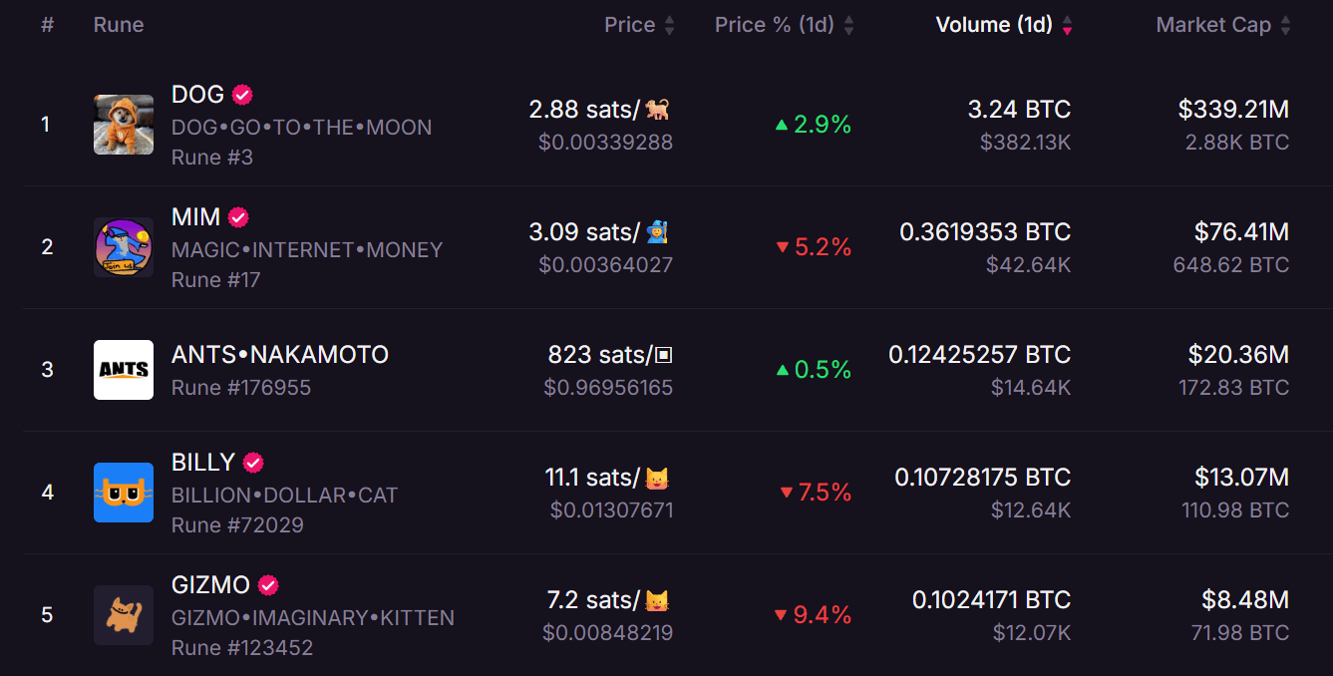This screenshot has height=676, width=1333.
Task: Open ANTS•NAKAMOTO rune name link
Action: coord(279,355)
